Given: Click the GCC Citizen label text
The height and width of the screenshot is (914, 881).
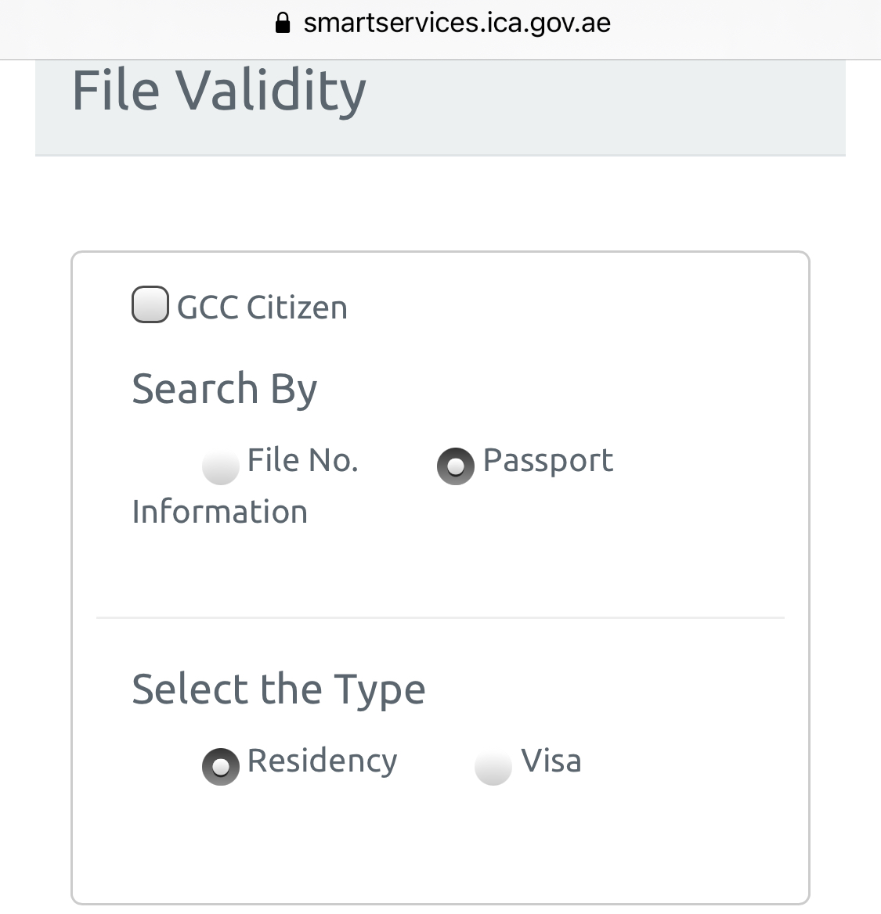Looking at the screenshot, I should [262, 308].
